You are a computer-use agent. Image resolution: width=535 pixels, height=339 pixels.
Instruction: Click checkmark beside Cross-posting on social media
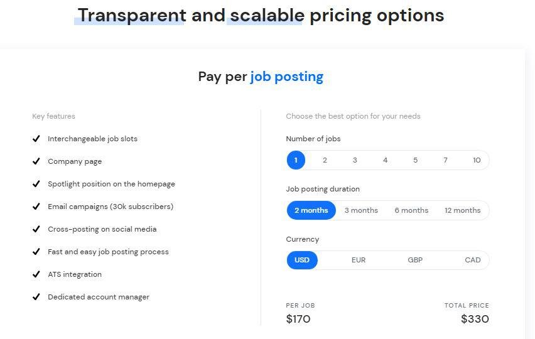[x=36, y=229]
